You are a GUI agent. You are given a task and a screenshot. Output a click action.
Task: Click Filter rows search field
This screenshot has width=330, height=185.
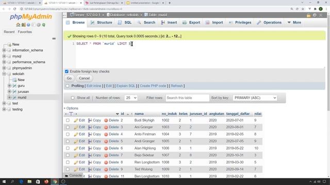click(187, 98)
